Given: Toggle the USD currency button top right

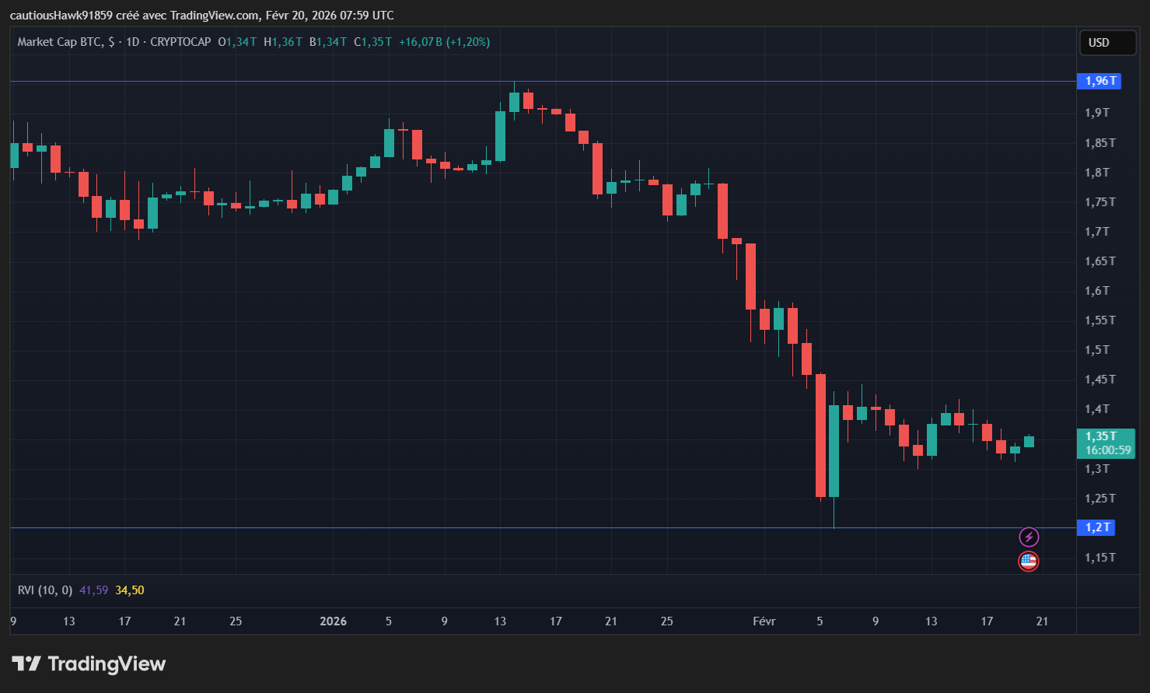Looking at the screenshot, I should pyautogui.click(x=1107, y=42).
